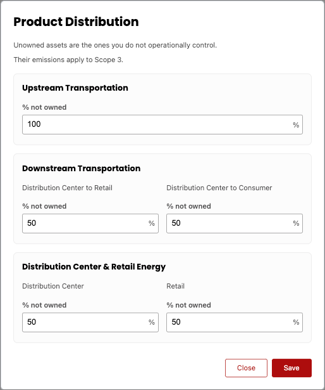
Task: Close the Product Distribution dialog
Action: (246, 368)
